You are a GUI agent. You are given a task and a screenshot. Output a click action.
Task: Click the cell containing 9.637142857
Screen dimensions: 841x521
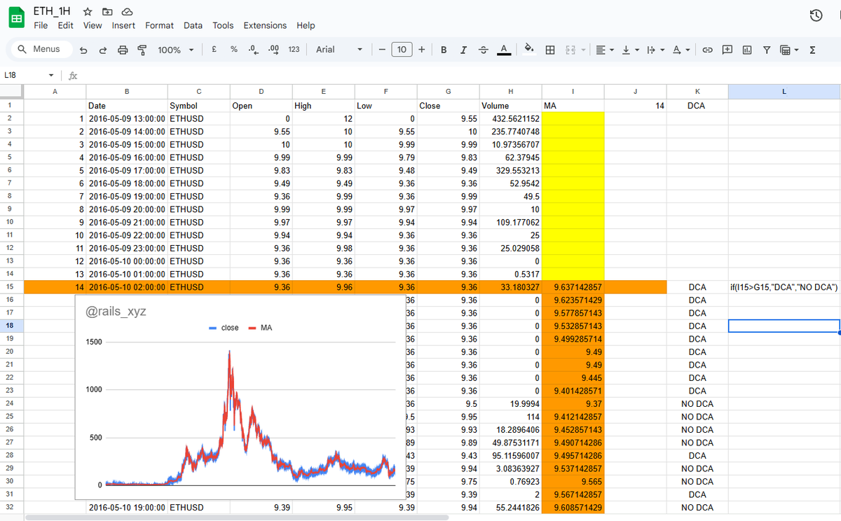(x=573, y=287)
